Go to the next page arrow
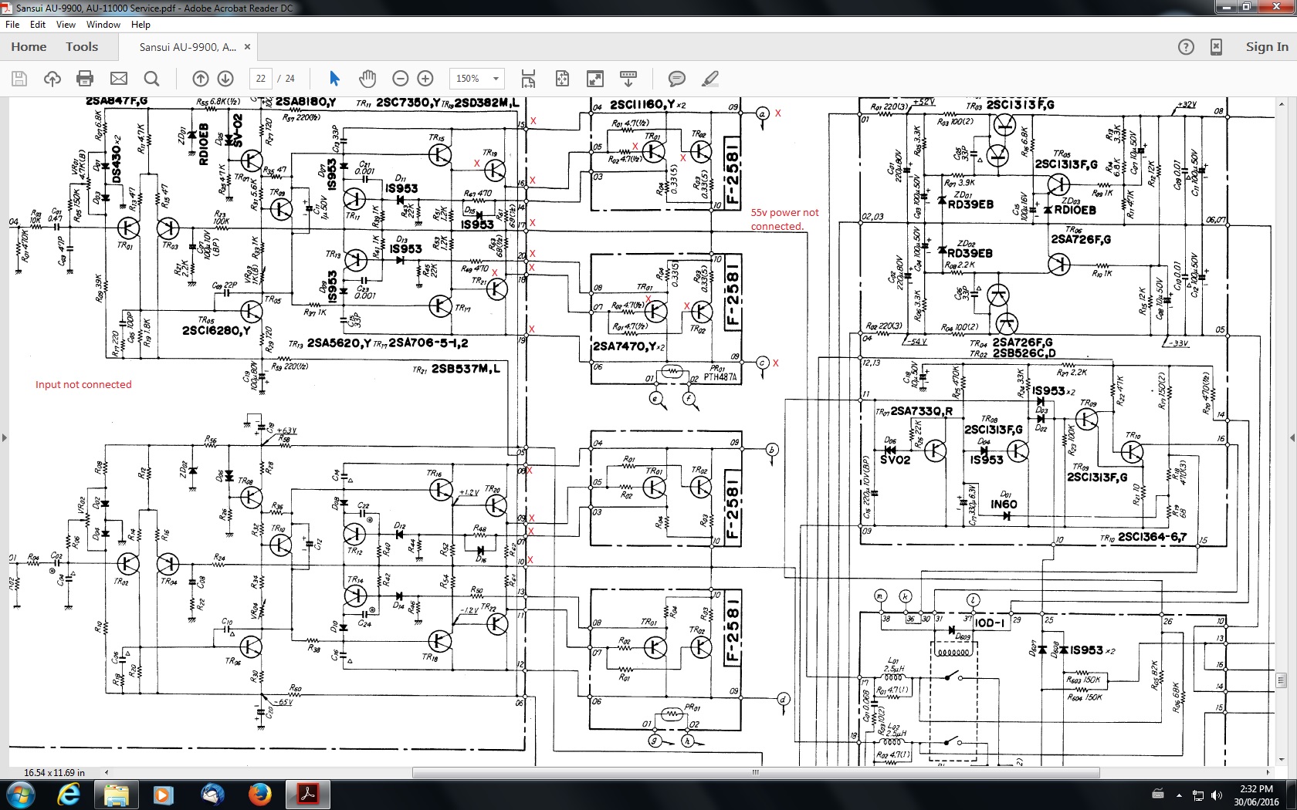Image resolution: width=1297 pixels, height=810 pixels. click(x=225, y=79)
